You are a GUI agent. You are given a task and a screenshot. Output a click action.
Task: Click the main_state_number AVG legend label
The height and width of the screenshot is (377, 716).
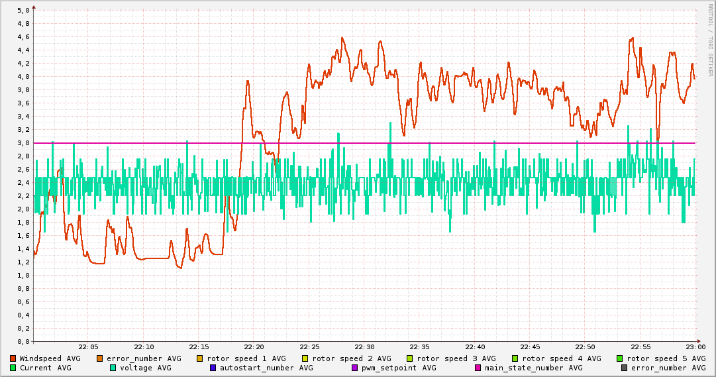pyautogui.click(x=533, y=368)
